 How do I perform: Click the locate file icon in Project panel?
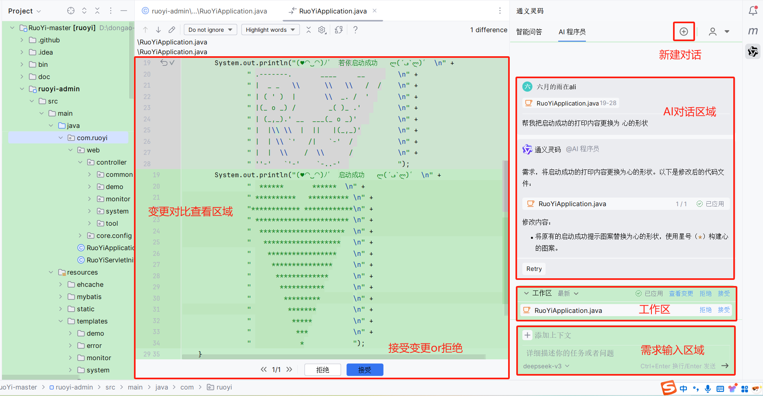71,11
